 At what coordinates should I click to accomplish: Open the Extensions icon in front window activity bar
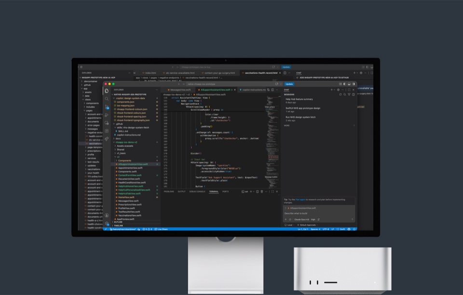pos(107,131)
